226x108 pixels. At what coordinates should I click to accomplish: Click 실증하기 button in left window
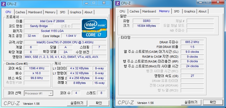(77, 103)
